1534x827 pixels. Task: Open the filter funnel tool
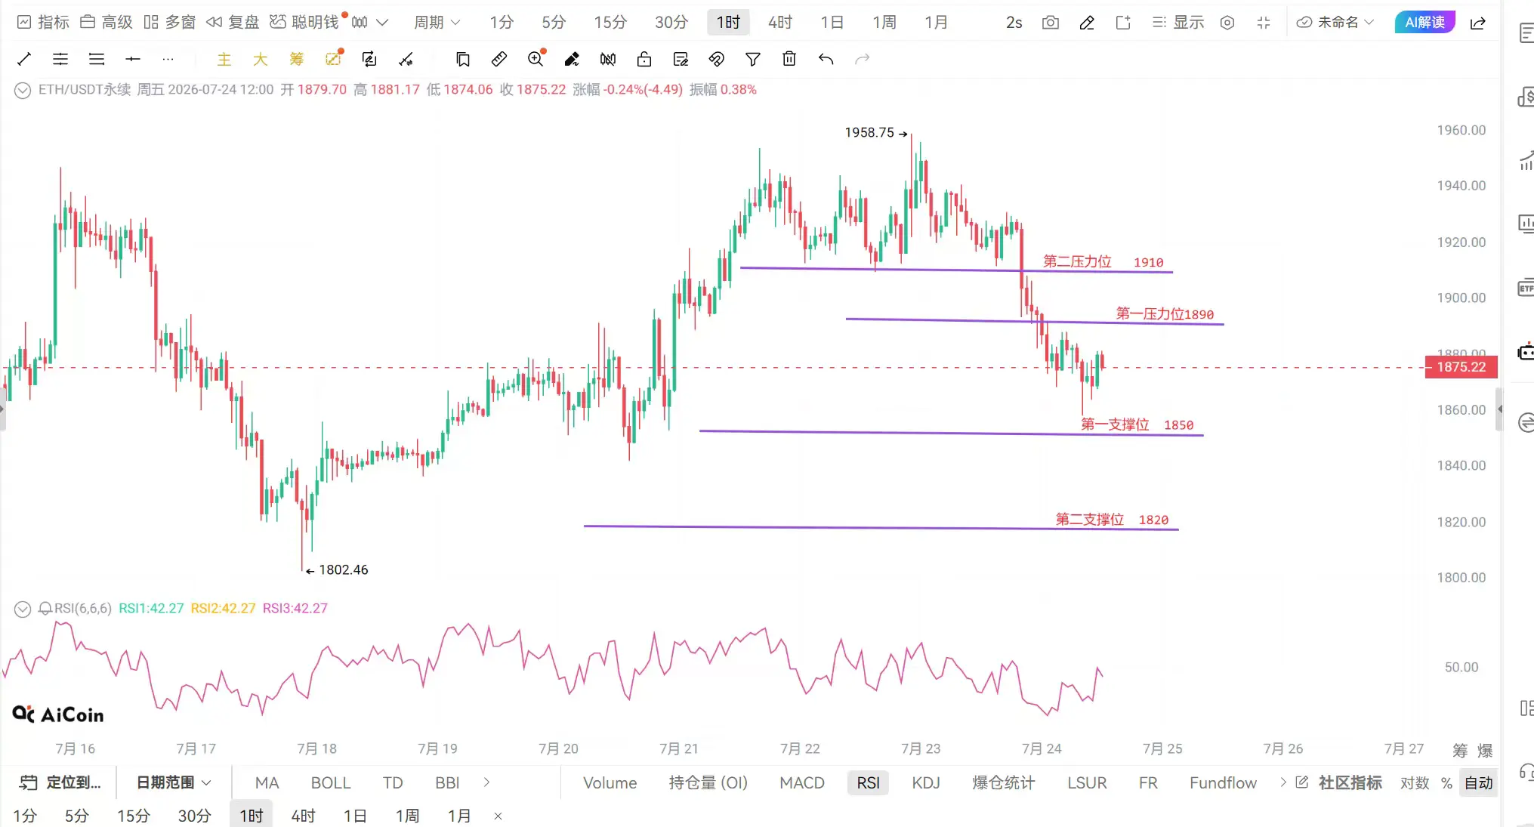point(753,59)
